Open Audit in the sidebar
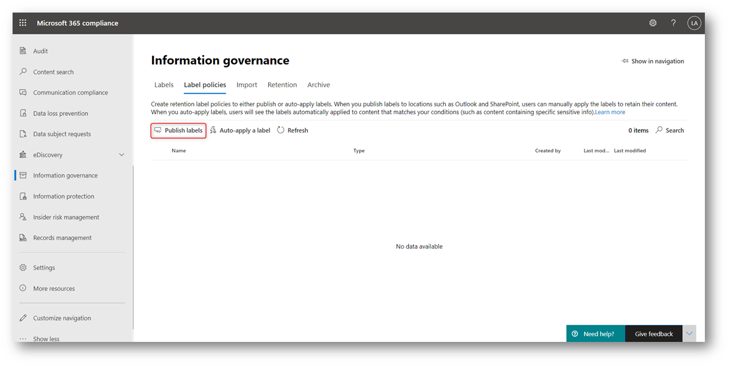This screenshot has width=730, height=367. coord(41,51)
